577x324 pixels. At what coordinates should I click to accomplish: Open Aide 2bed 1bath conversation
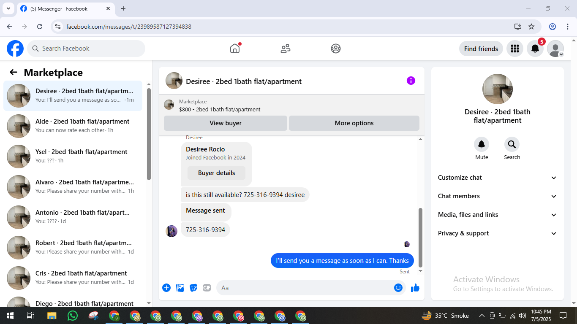click(x=73, y=126)
